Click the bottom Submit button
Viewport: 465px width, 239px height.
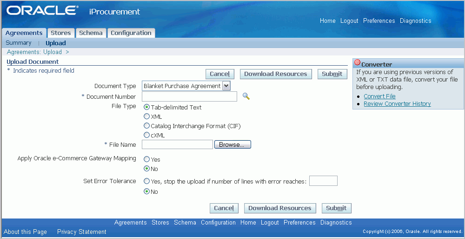tap(336, 208)
